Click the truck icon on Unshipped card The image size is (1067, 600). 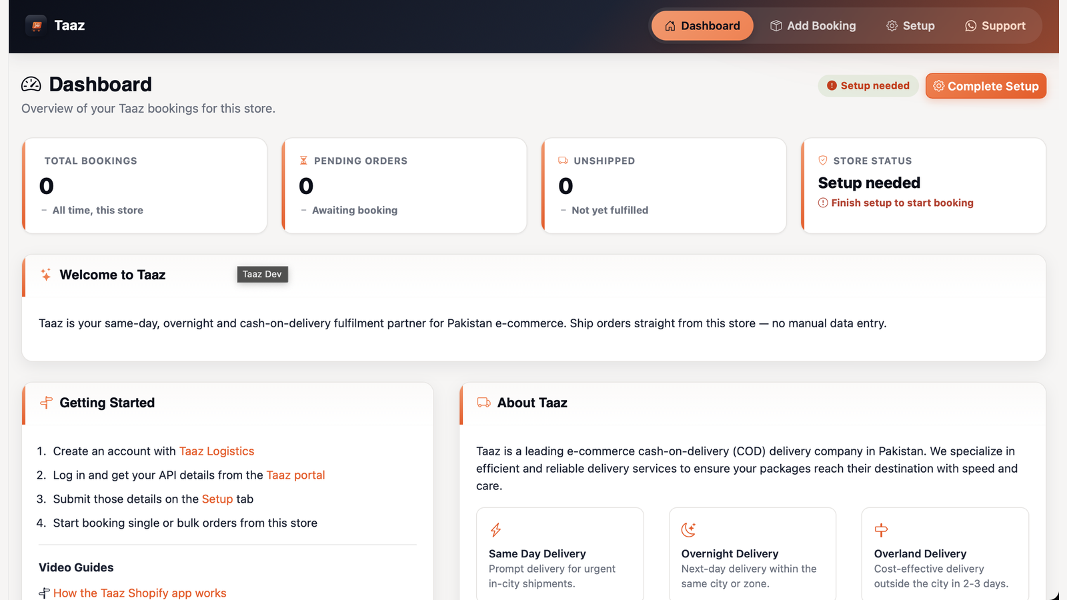[564, 161]
